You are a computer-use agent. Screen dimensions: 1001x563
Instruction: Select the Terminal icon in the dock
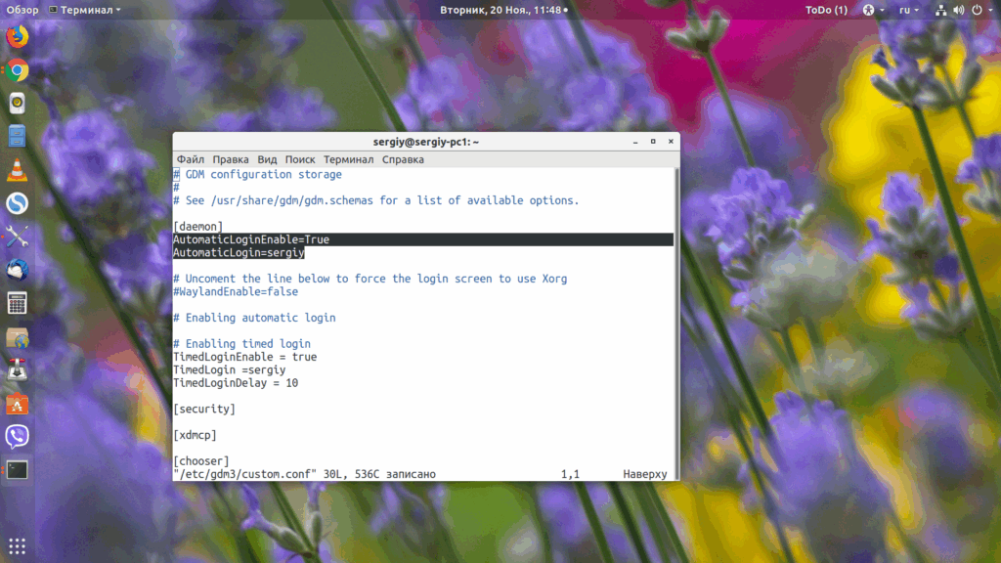pyautogui.click(x=18, y=470)
